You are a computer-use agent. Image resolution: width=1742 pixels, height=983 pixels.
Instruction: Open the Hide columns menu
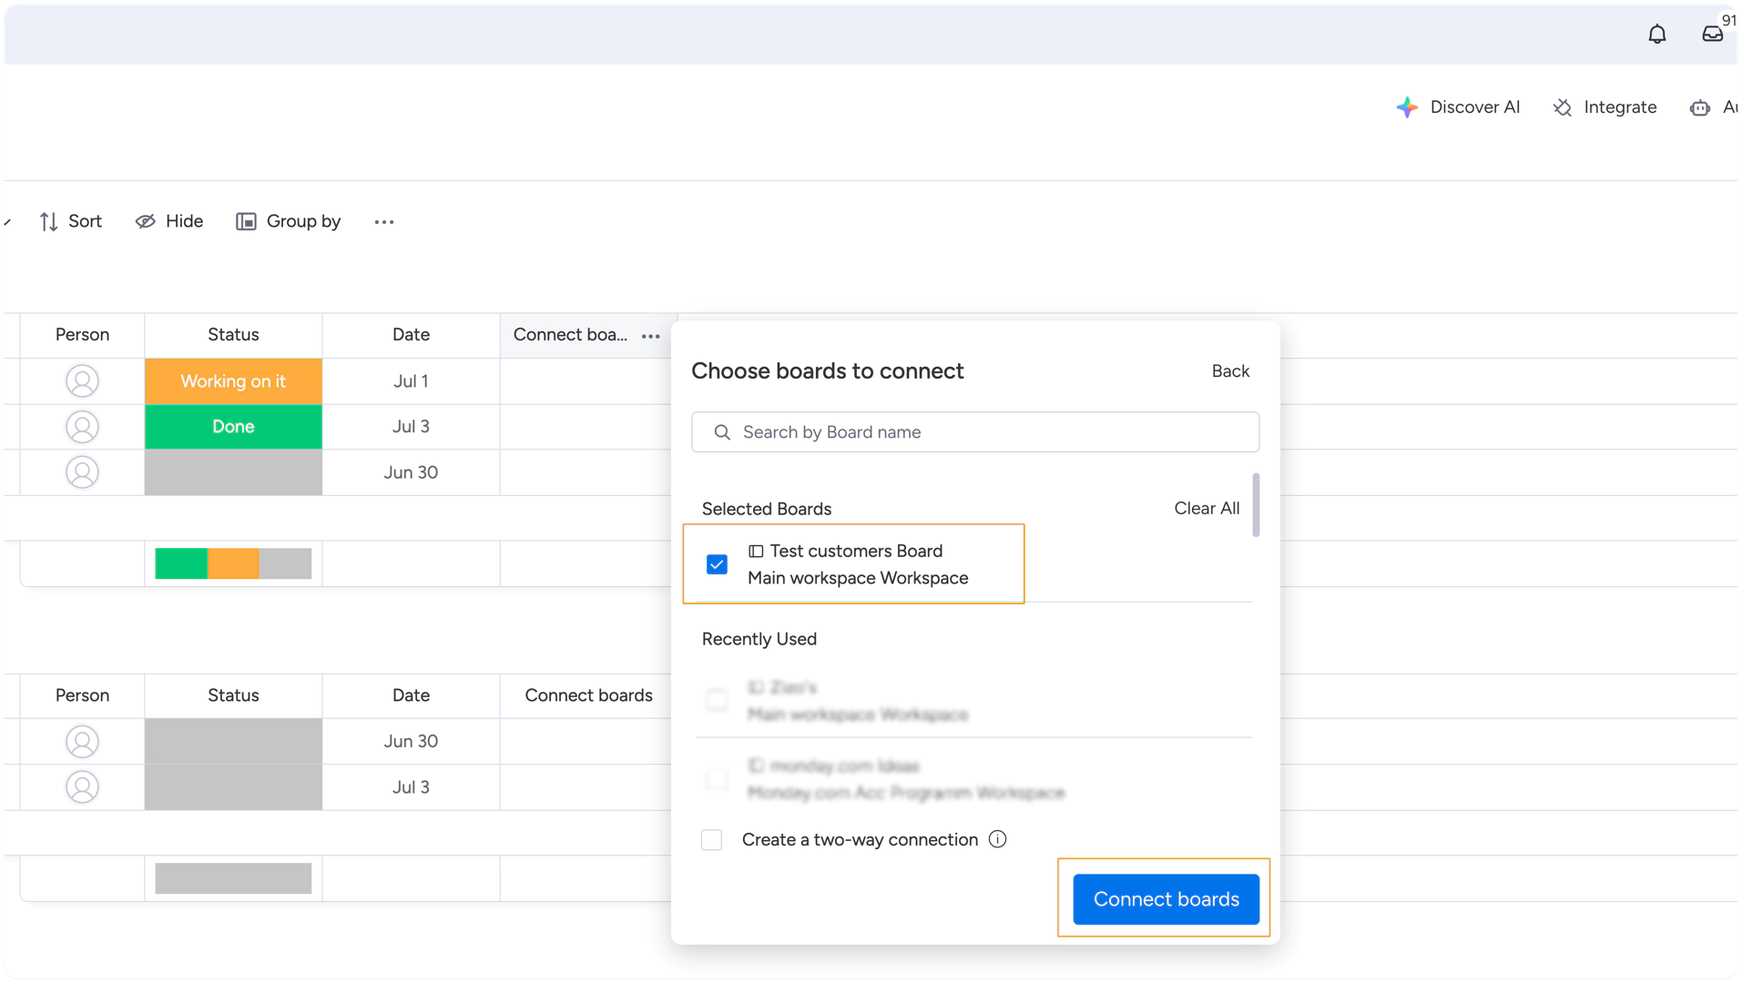coord(169,222)
